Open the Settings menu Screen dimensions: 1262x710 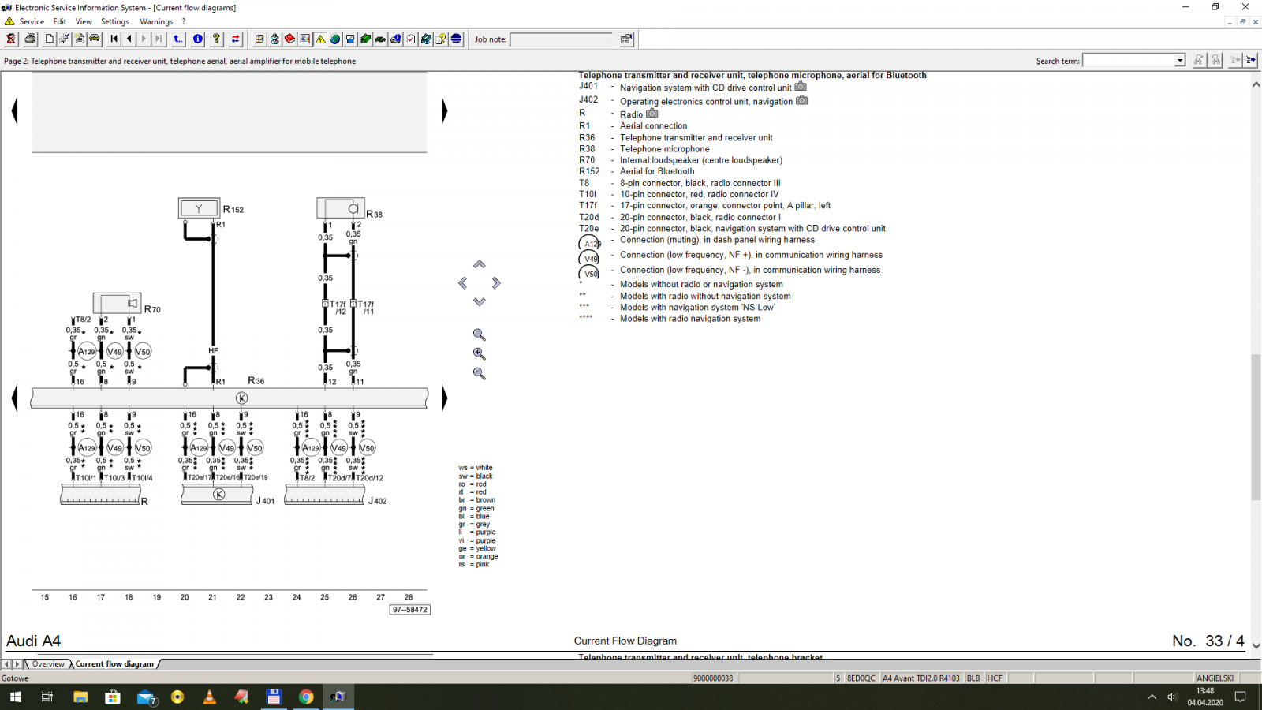tap(115, 21)
